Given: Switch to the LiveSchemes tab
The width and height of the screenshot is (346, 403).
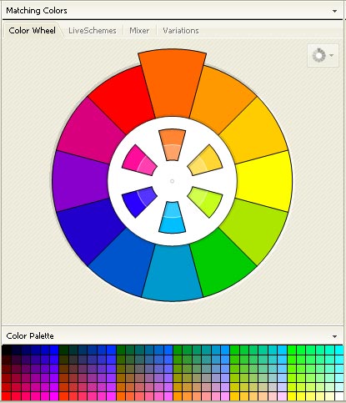Looking at the screenshot, I should (93, 31).
